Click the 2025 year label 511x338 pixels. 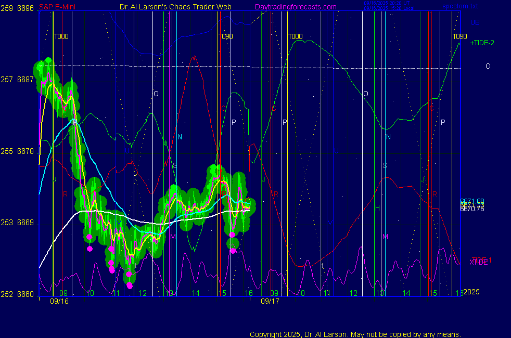(471, 292)
